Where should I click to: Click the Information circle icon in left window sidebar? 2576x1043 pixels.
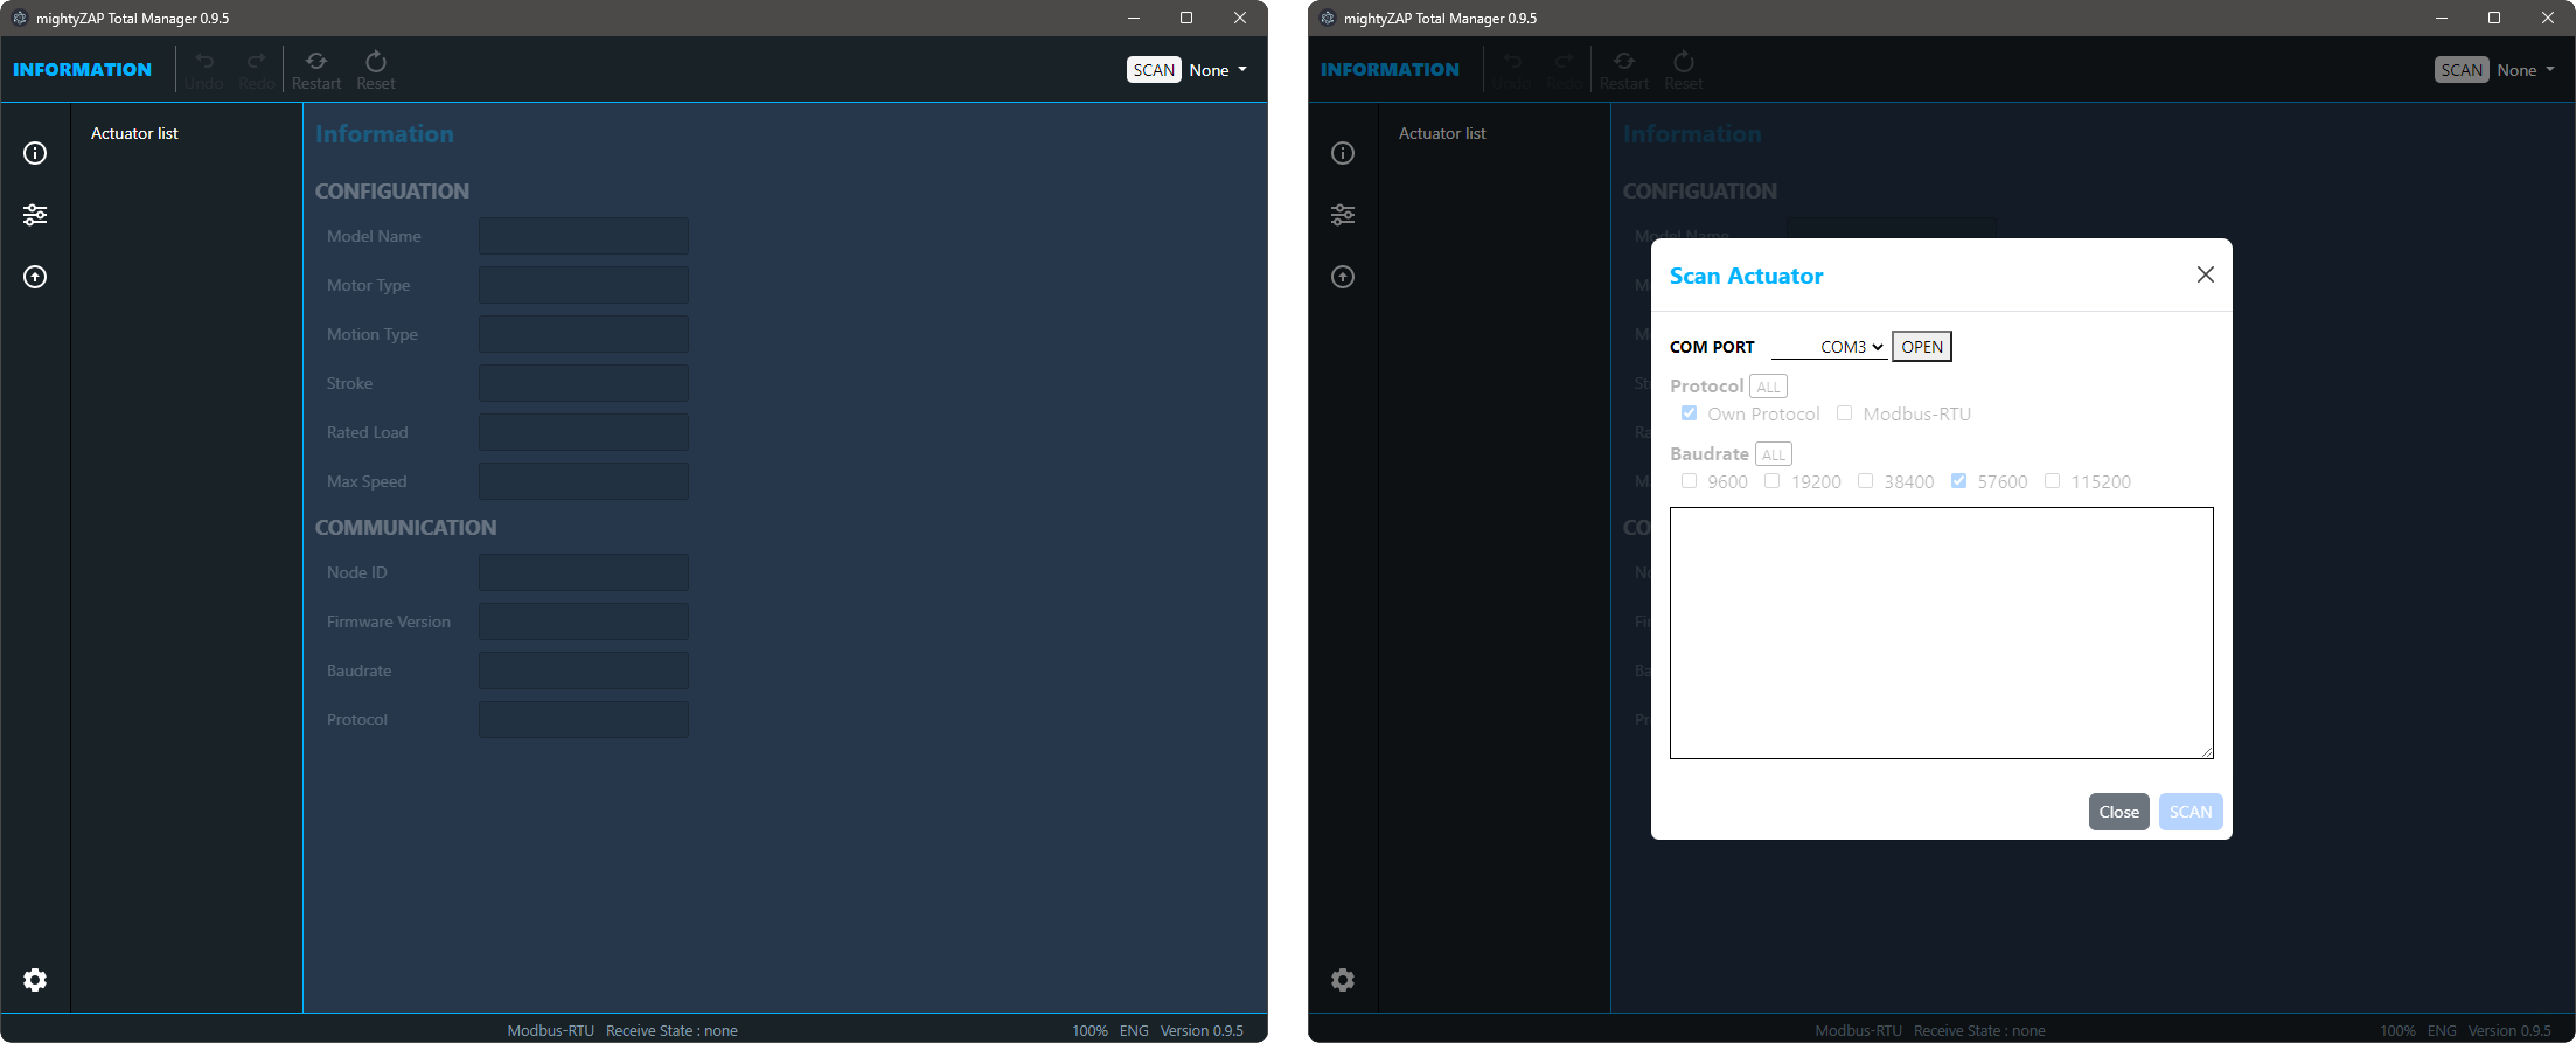[35, 153]
